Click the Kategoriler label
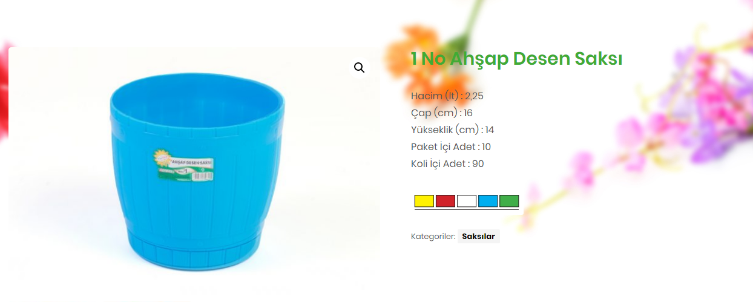 (x=433, y=237)
